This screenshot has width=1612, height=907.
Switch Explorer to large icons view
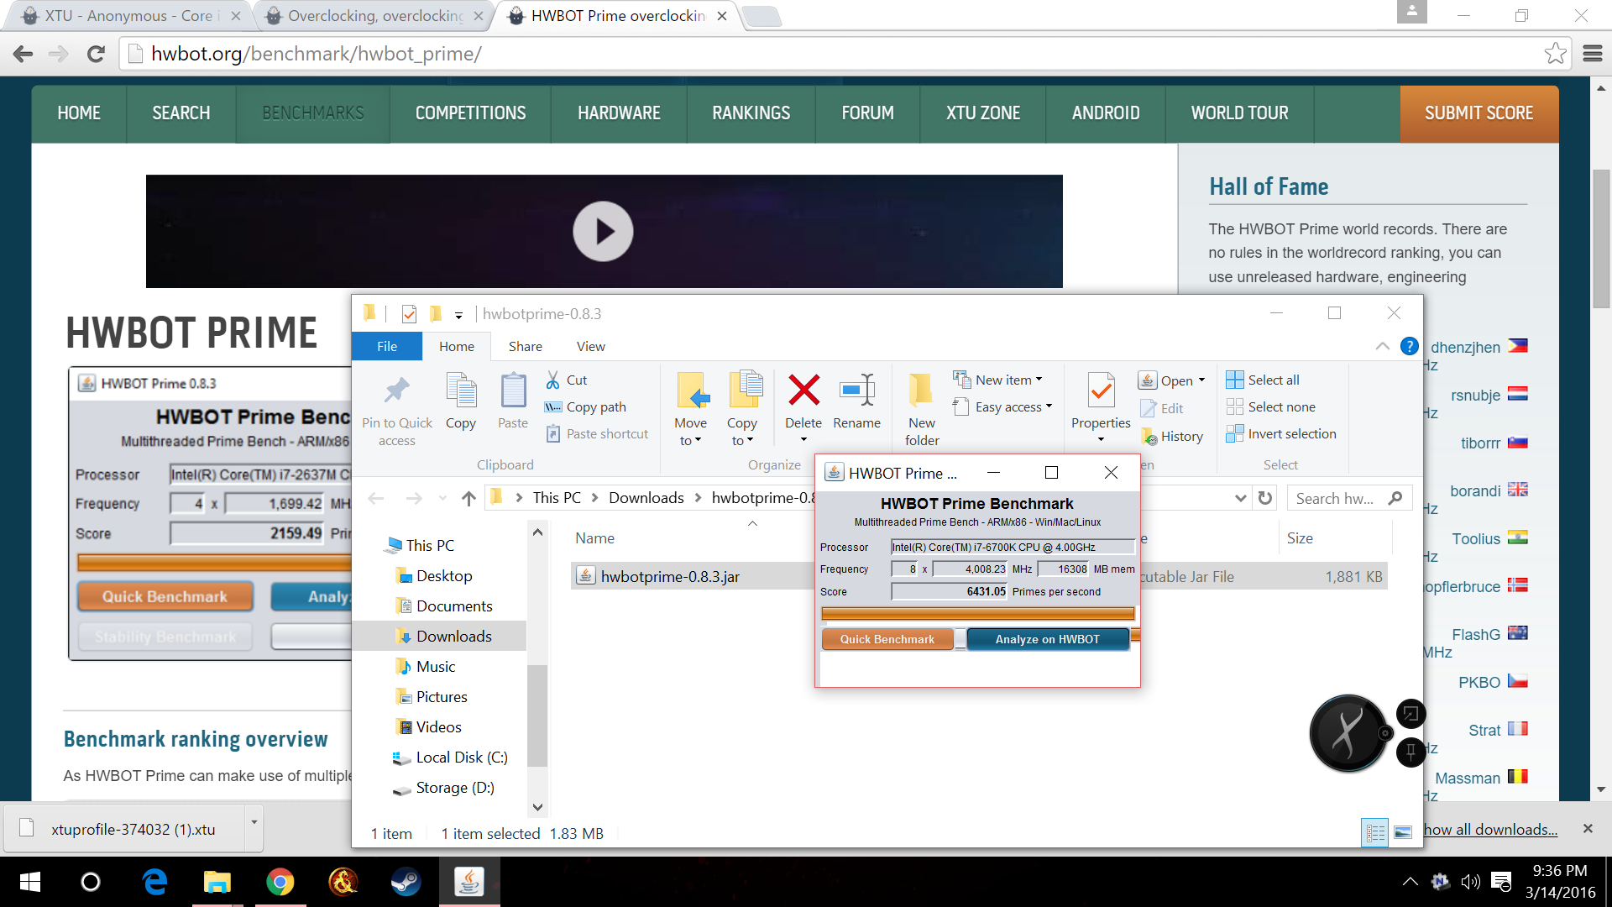1403,832
